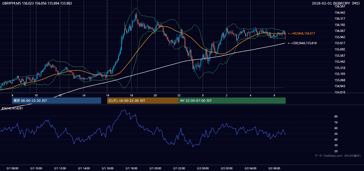Click the RSI(14) 47.4291 indicator label
Screen dimensions: 364x171
click(x=12, y=108)
